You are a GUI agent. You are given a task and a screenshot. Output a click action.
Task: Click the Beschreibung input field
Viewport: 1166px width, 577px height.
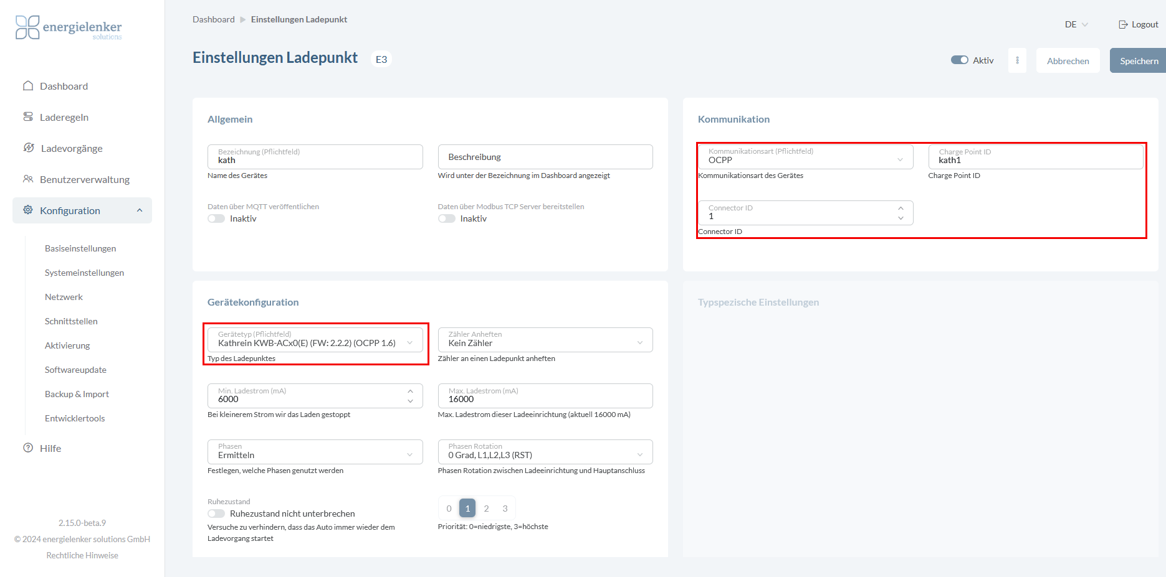(545, 157)
